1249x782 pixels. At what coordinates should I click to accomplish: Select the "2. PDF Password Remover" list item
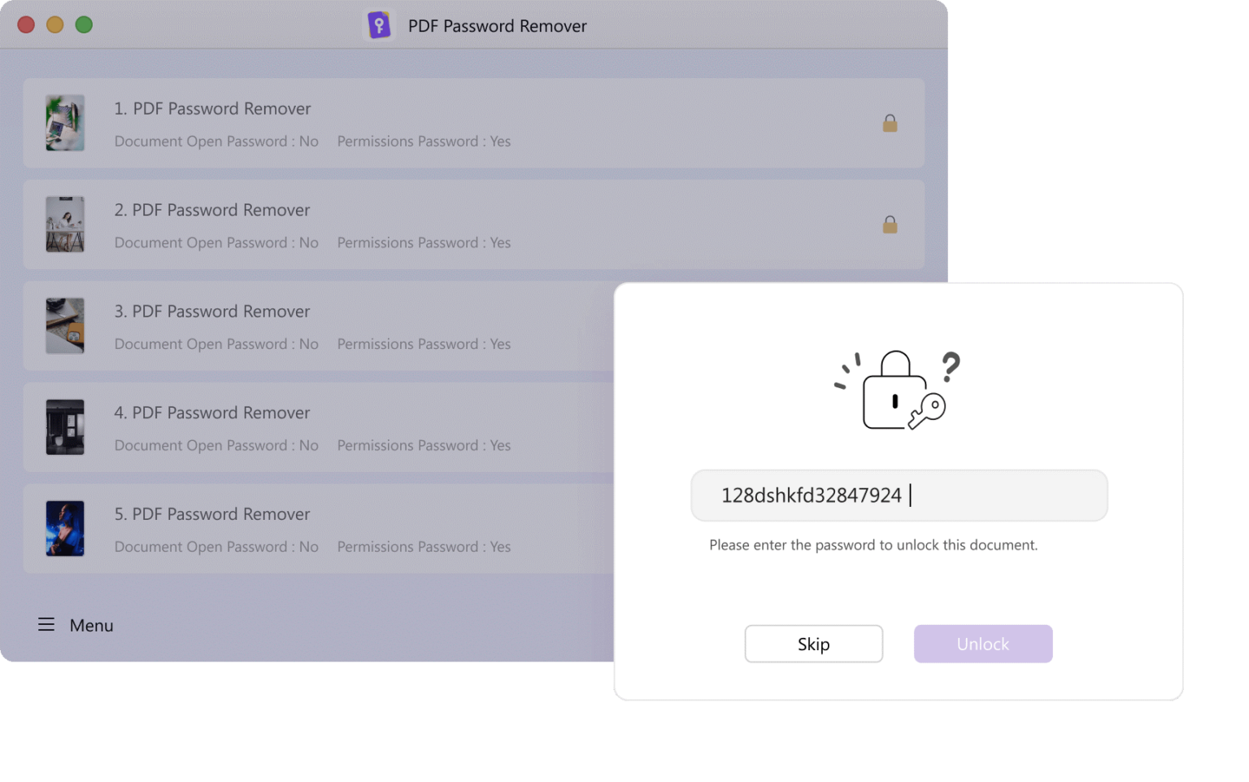(474, 225)
